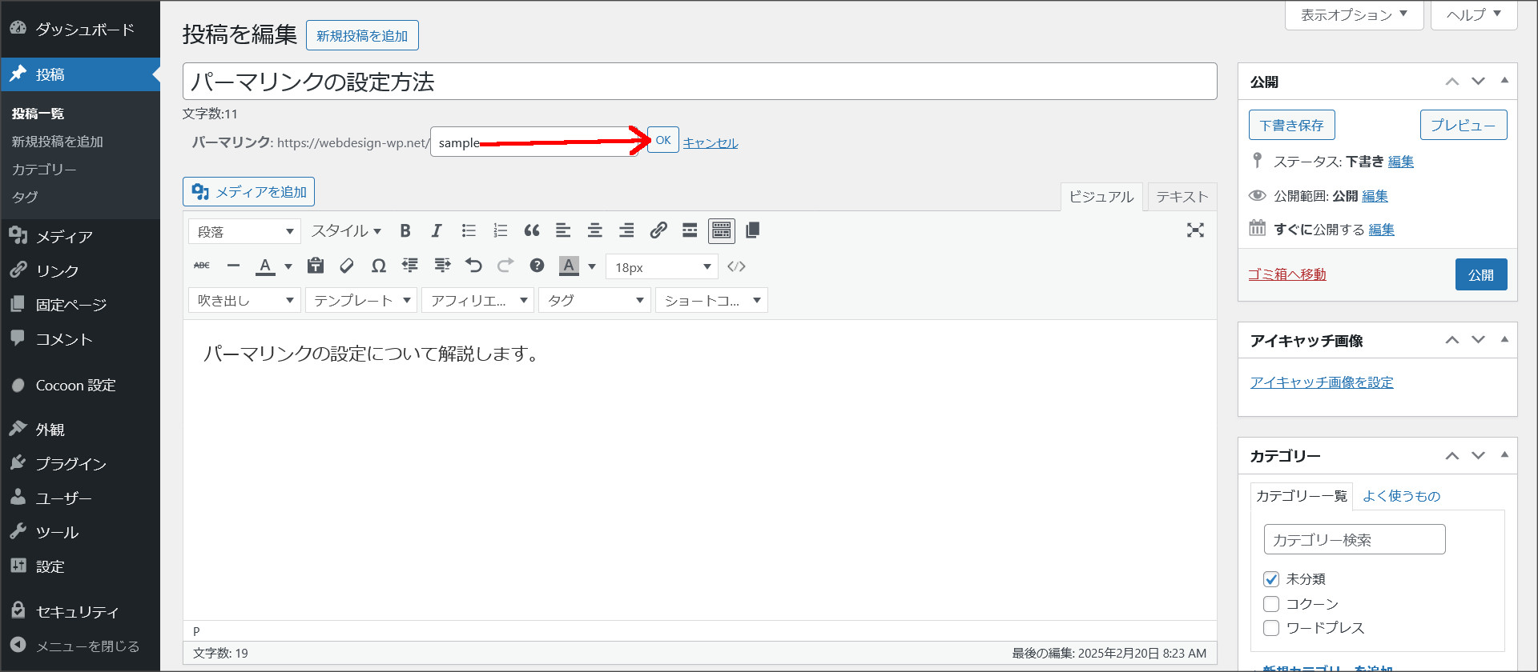Redo the last edit
The width and height of the screenshot is (1538, 672).
(x=505, y=266)
